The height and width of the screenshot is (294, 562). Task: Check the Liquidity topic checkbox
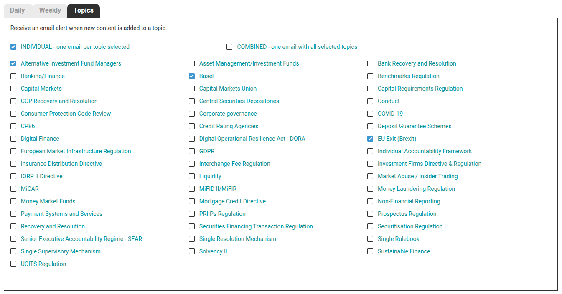click(192, 176)
